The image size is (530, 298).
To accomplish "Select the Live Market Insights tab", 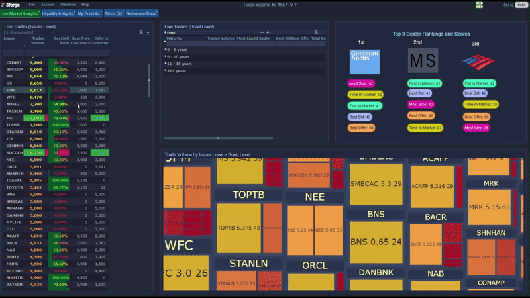I will (20, 13).
